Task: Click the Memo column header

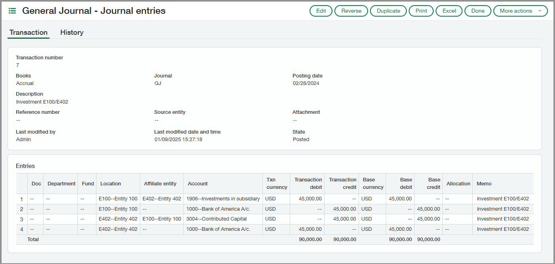Action: click(484, 184)
